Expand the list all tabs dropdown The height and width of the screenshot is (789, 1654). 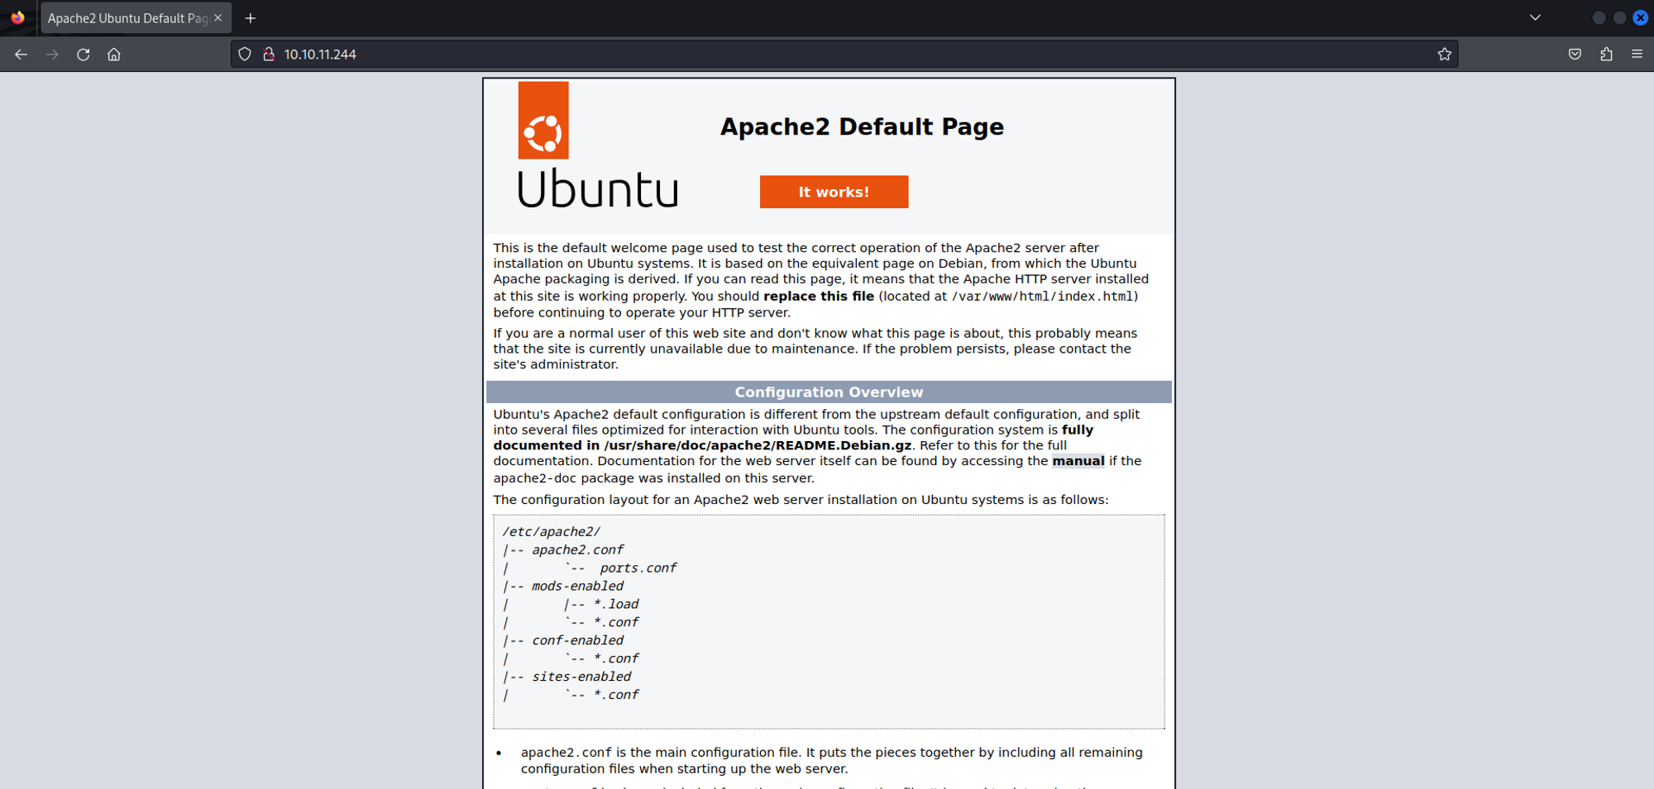(1535, 17)
